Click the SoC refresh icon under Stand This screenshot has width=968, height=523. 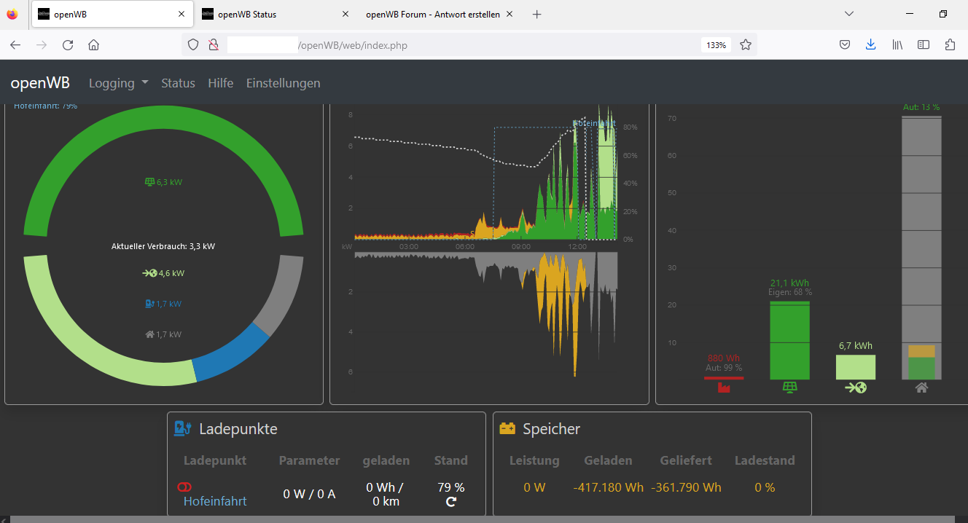click(x=450, y=502)
